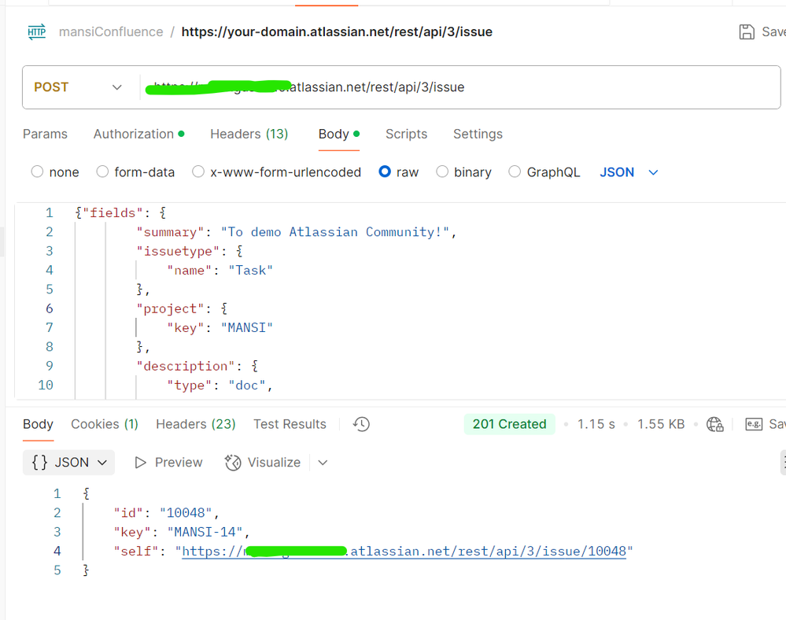The height and width of the screenshot is (620, 786).
Task: Click the "MANSI" project key value
Action: (x=246, y=328)
